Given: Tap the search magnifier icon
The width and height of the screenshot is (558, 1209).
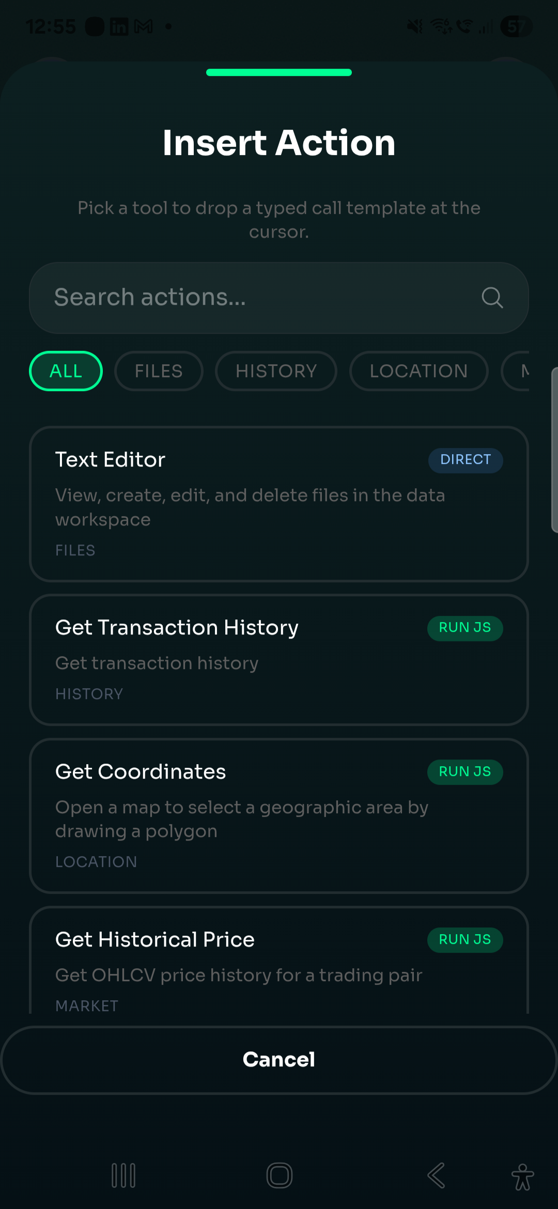Looking at the screenshot, I should click(492, 298).
